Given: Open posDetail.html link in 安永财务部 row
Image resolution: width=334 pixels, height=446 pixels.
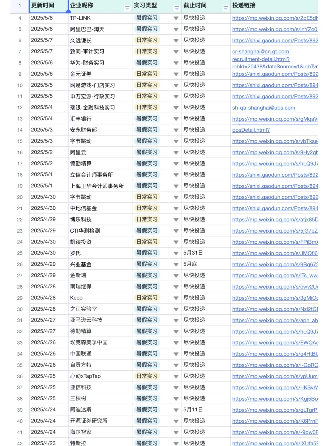Looking at the screenshot, I should pos(251,130).
